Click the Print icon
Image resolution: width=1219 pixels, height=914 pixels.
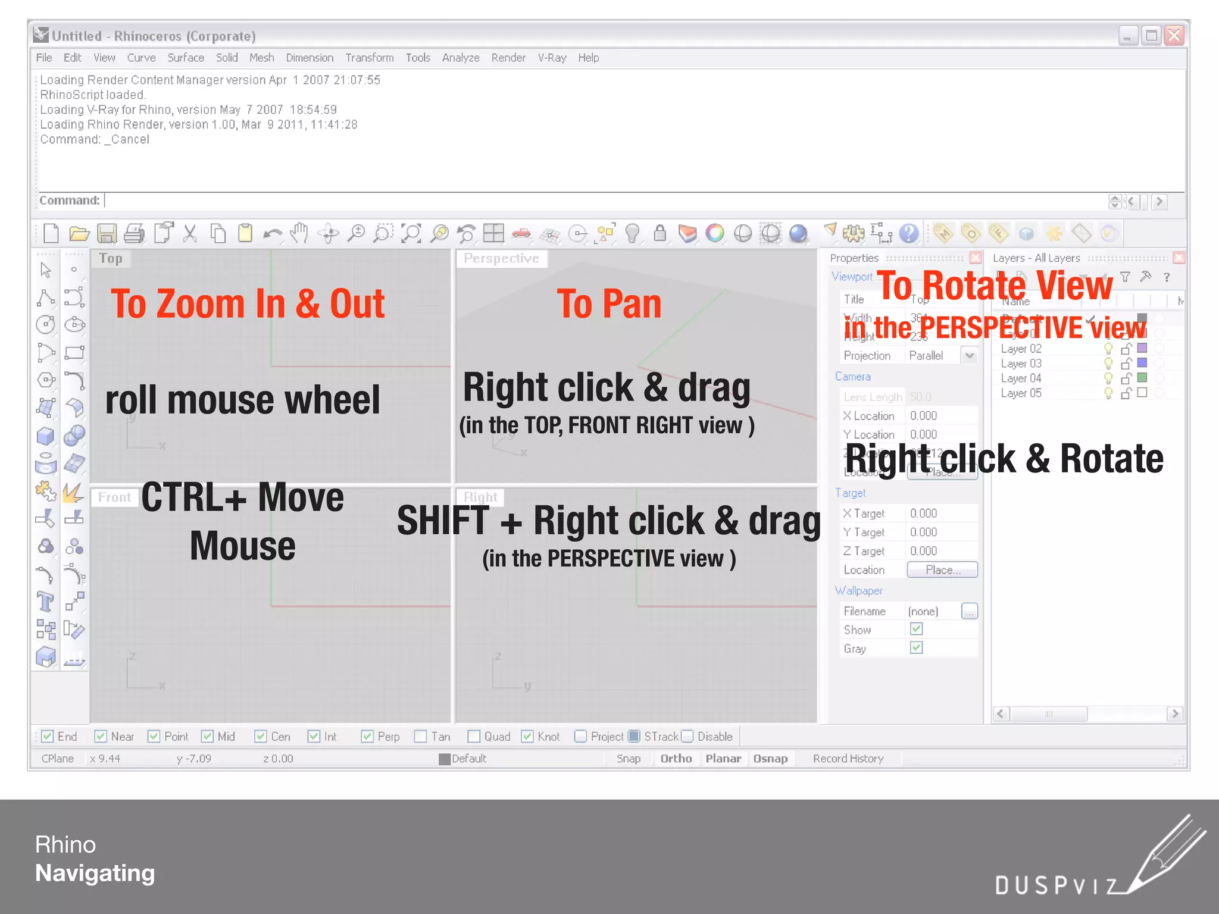(x=135, y=233)
